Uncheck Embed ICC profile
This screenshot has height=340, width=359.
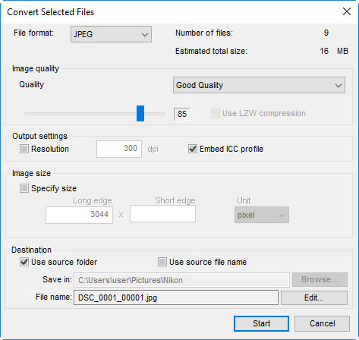point(193,149)
